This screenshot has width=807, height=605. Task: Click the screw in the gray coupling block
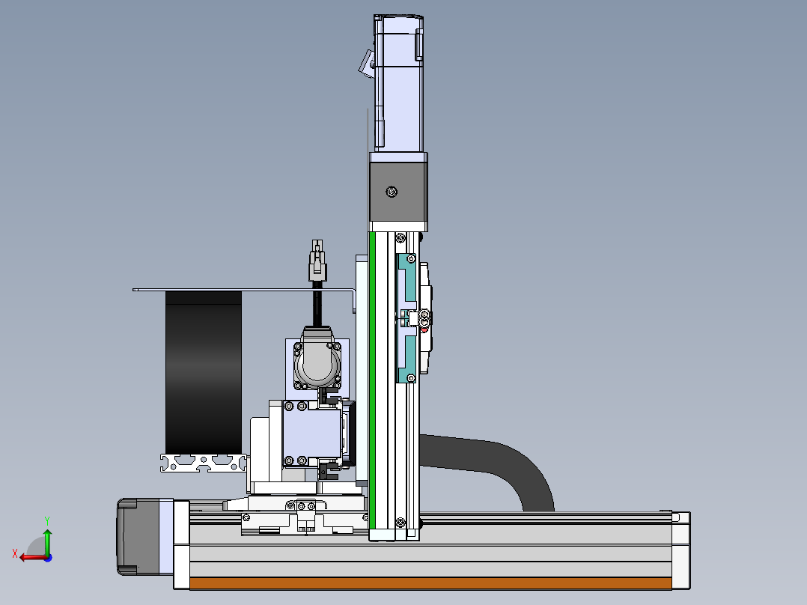390,192
